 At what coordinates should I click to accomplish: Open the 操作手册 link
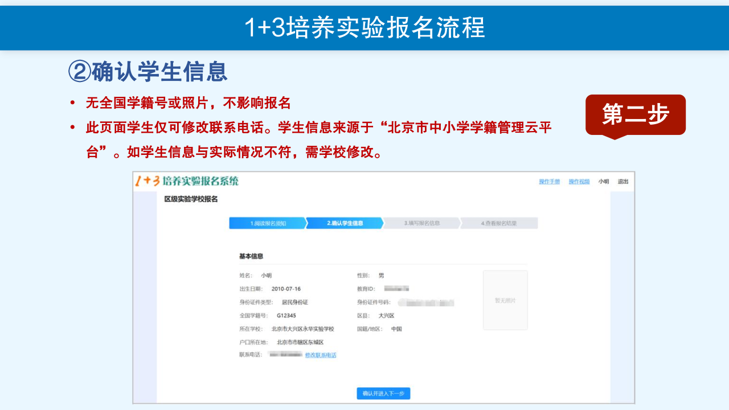[x=549, y=182]
